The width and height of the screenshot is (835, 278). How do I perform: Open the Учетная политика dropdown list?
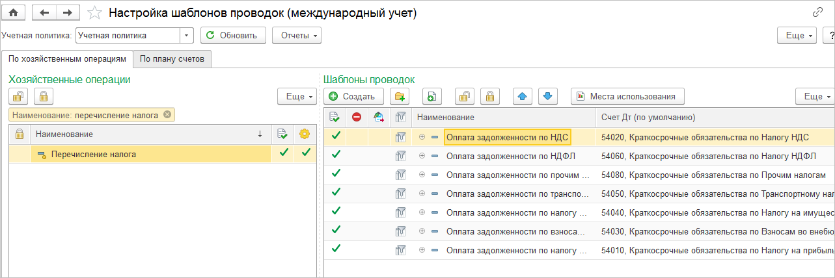(x=187, y=35)
